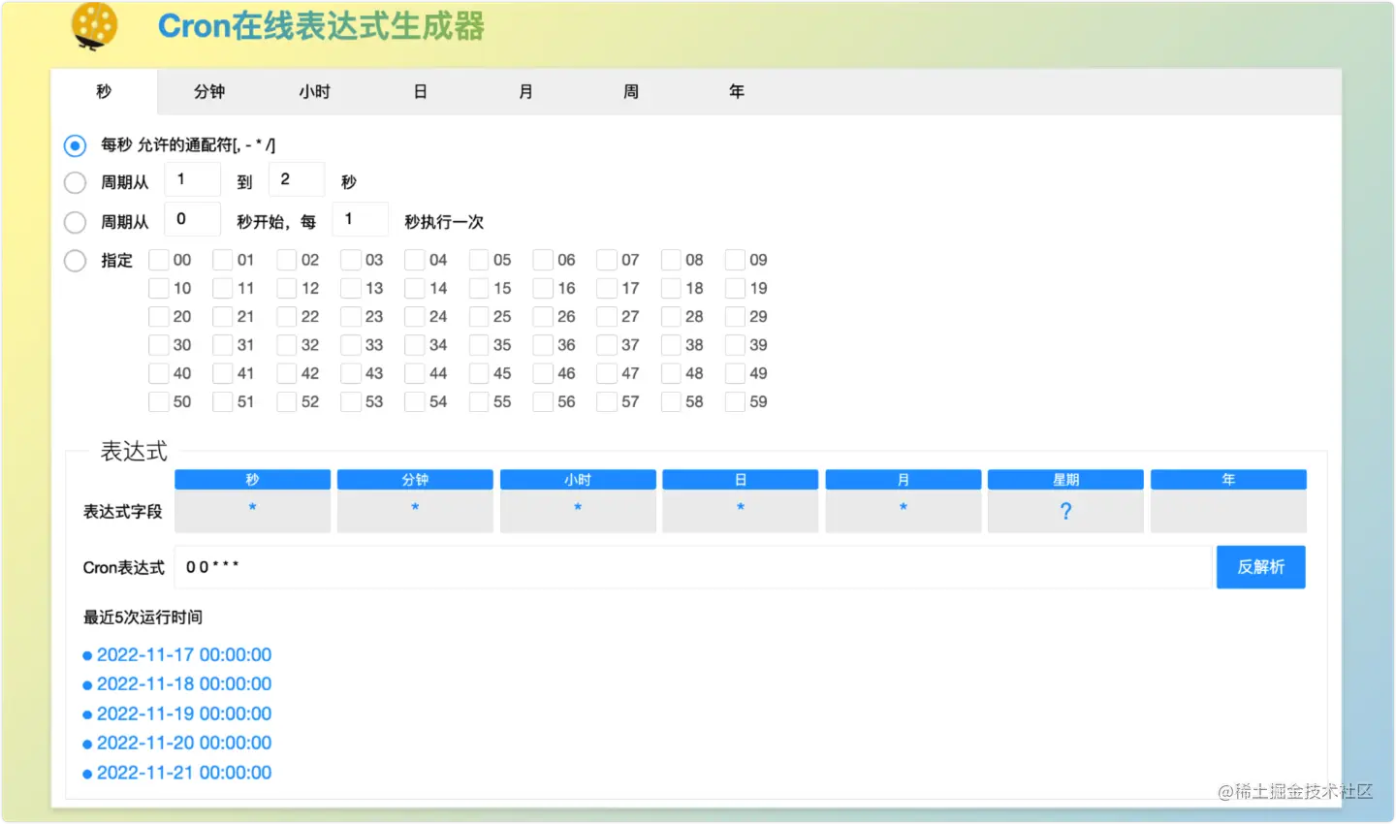
Task: Open the 秒 (seconds) tab
Action: pos(104,91)
